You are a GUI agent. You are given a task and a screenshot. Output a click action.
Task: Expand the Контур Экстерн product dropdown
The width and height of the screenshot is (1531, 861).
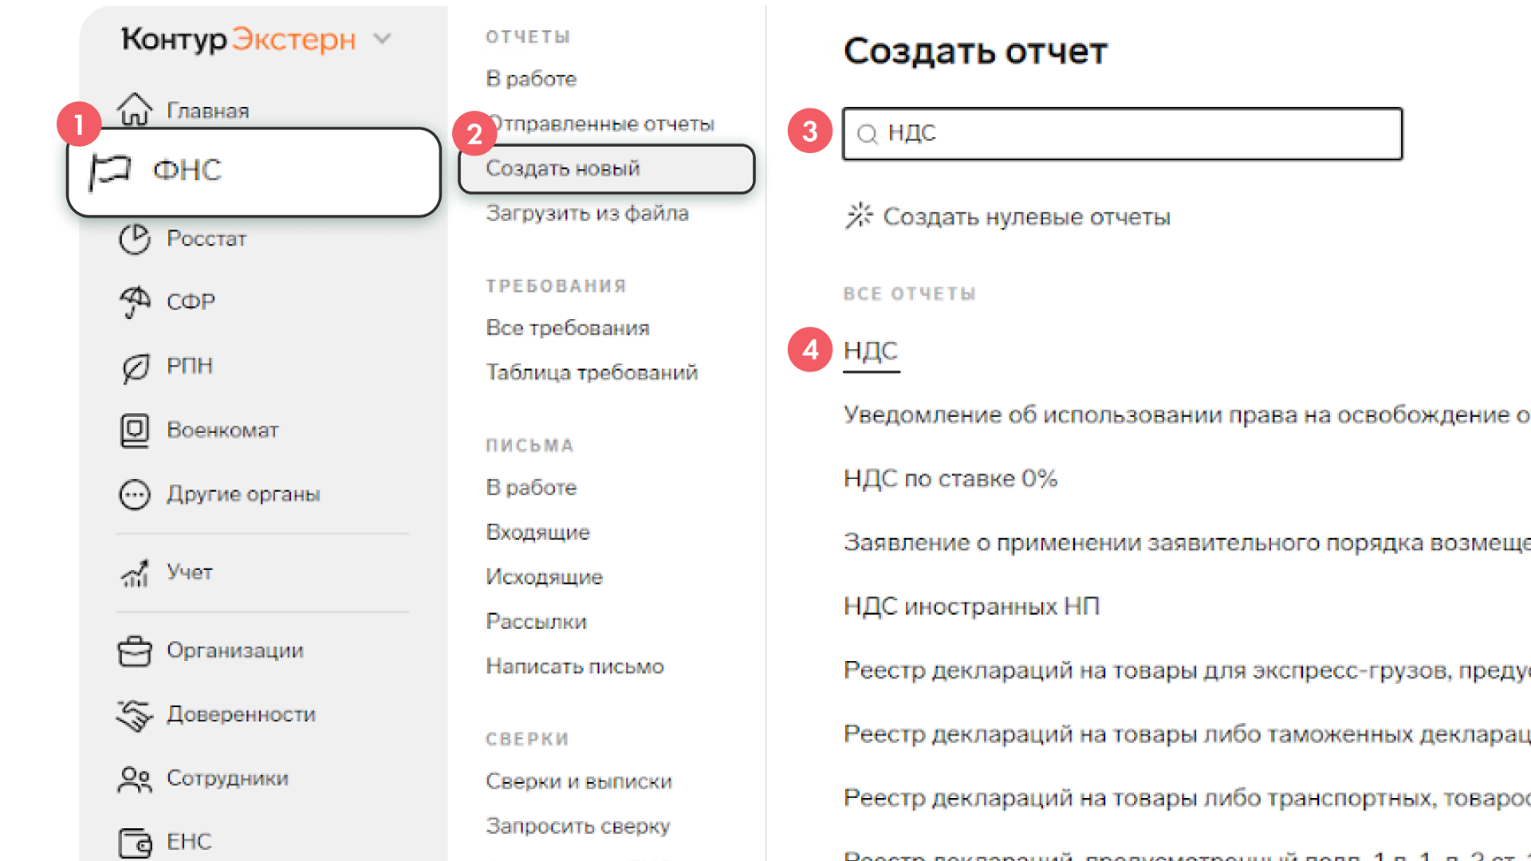click(383, 38)
